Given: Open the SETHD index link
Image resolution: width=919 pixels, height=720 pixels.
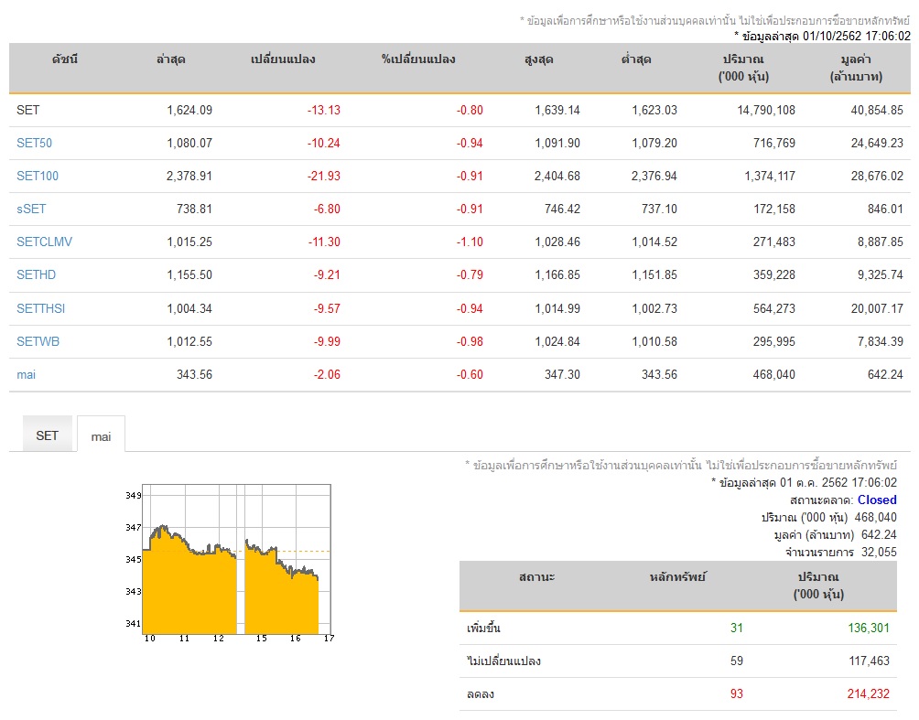Looking at the screenshot, I should (x=36, y=274).
